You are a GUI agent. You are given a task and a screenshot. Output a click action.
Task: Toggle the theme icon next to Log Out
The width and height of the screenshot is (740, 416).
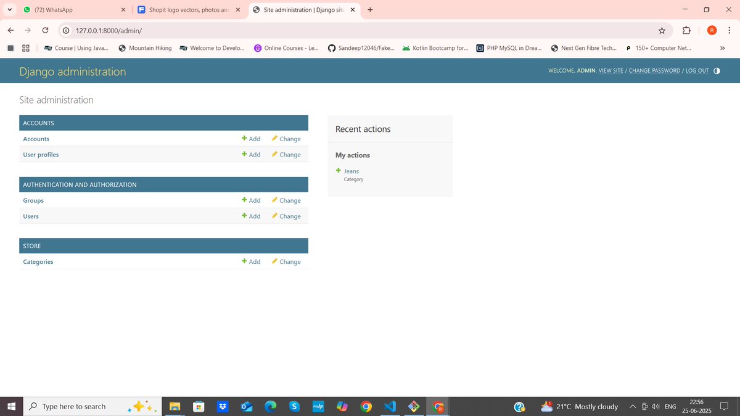coord(717,71)
